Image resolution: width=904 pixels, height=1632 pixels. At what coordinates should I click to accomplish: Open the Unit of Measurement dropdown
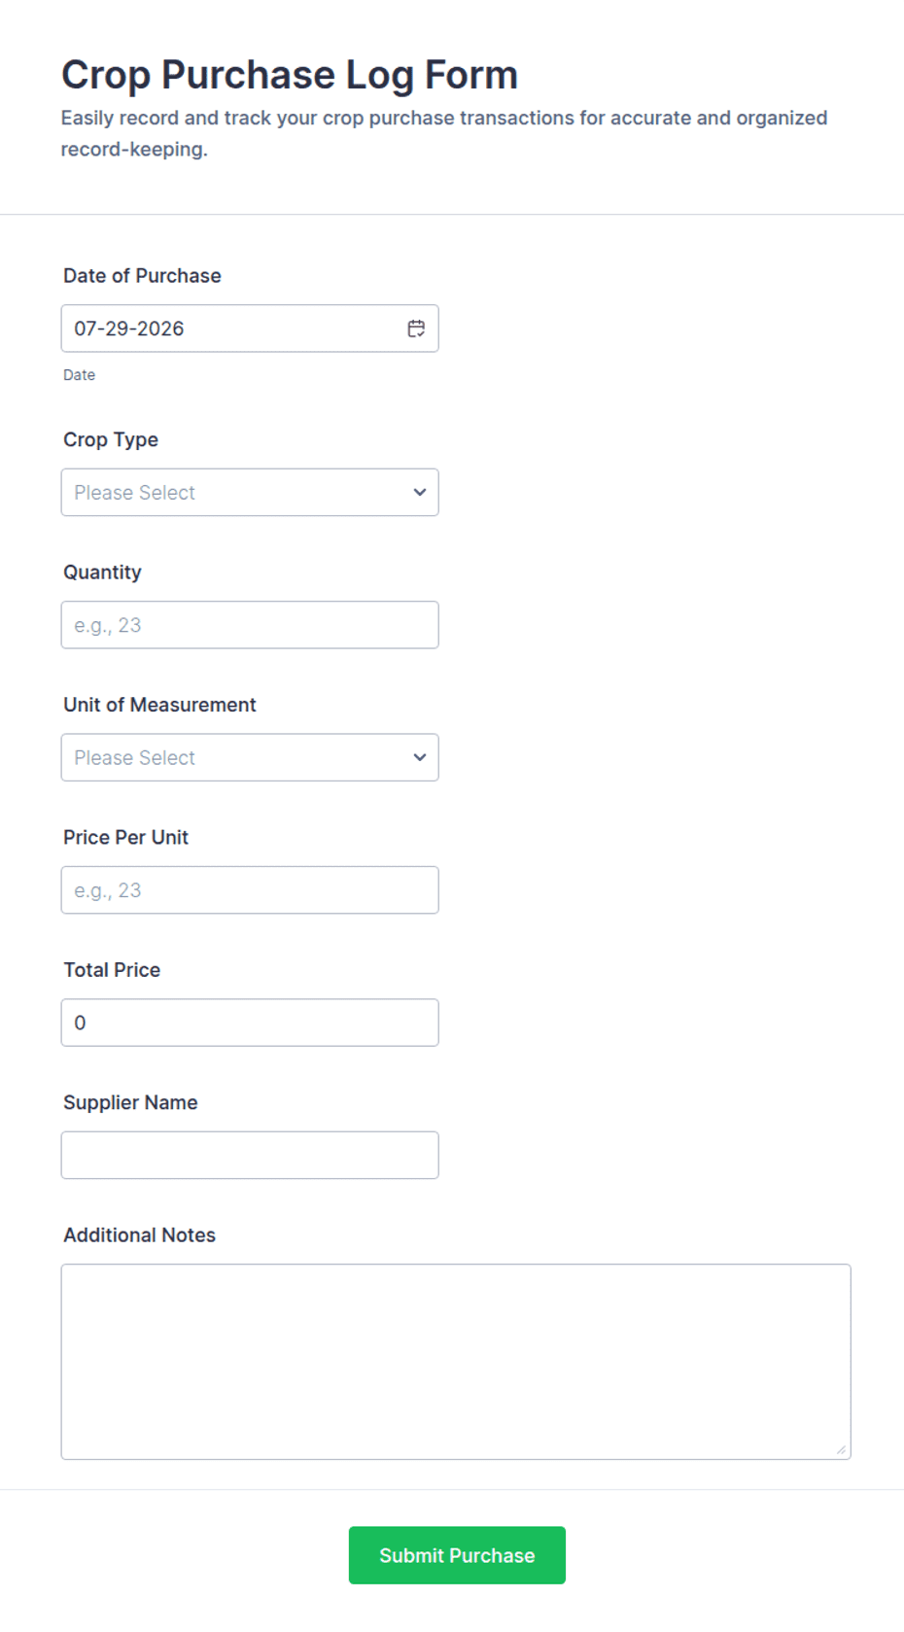click(250, 757)
